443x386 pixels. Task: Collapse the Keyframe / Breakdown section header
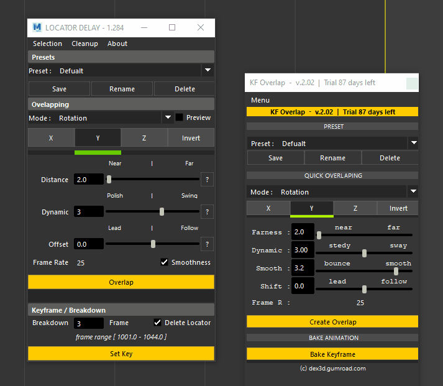[121, 310]
